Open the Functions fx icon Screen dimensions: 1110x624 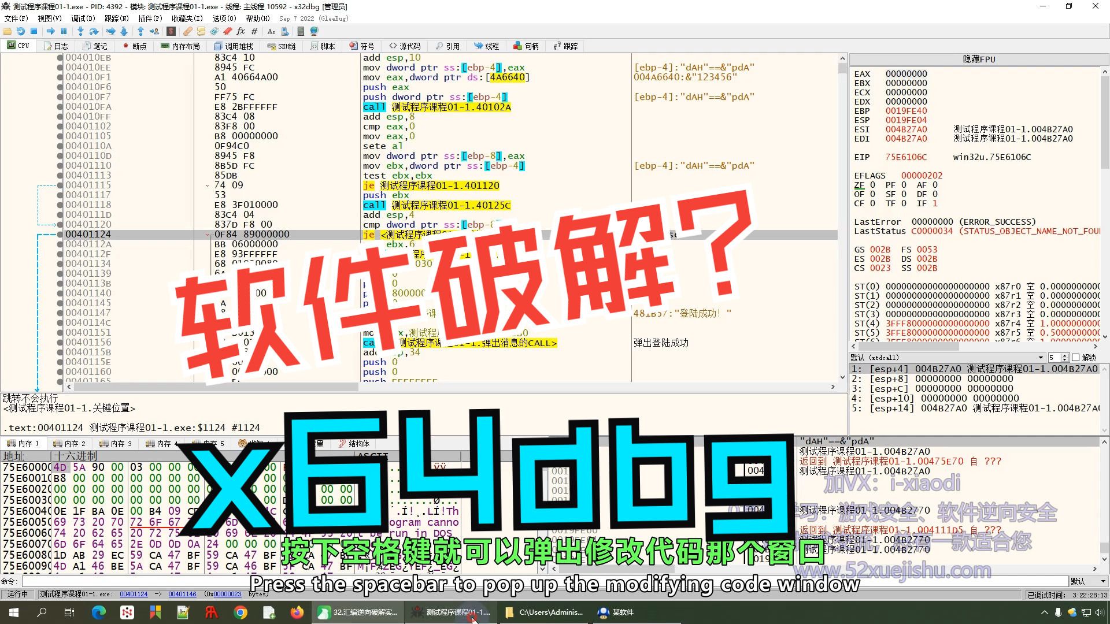click(x=241, y=31)
